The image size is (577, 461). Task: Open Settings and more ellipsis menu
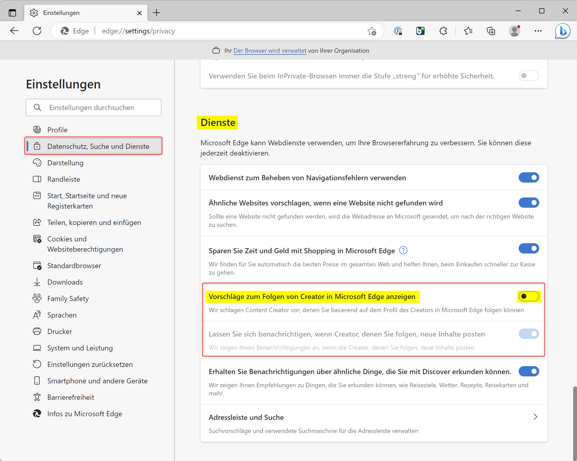538,31
